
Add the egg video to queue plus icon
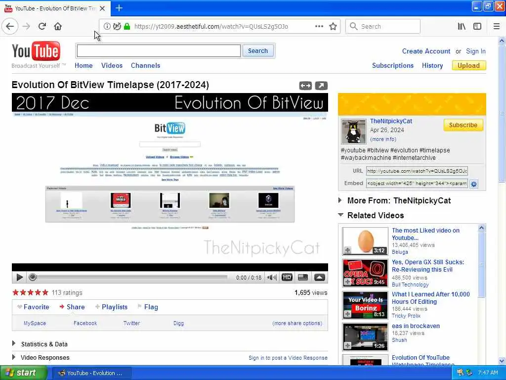point(347,250)
